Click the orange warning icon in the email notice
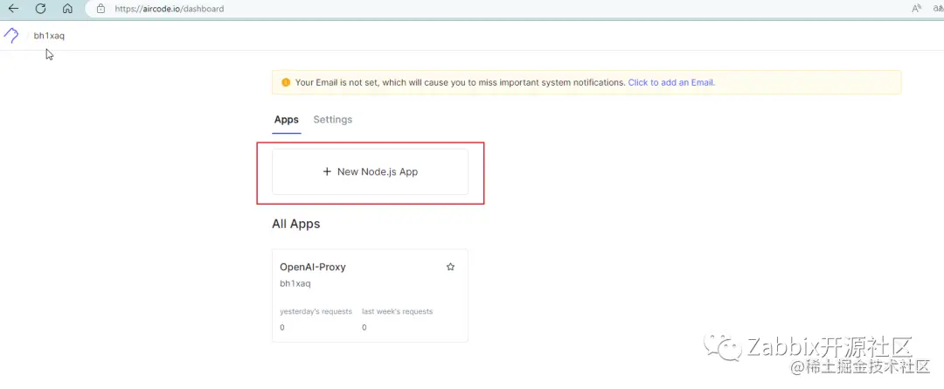This screenshot has height=389, width=944. 286,82
